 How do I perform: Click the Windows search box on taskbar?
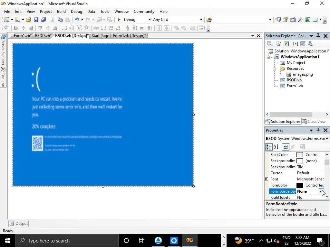tap(67, 241)
